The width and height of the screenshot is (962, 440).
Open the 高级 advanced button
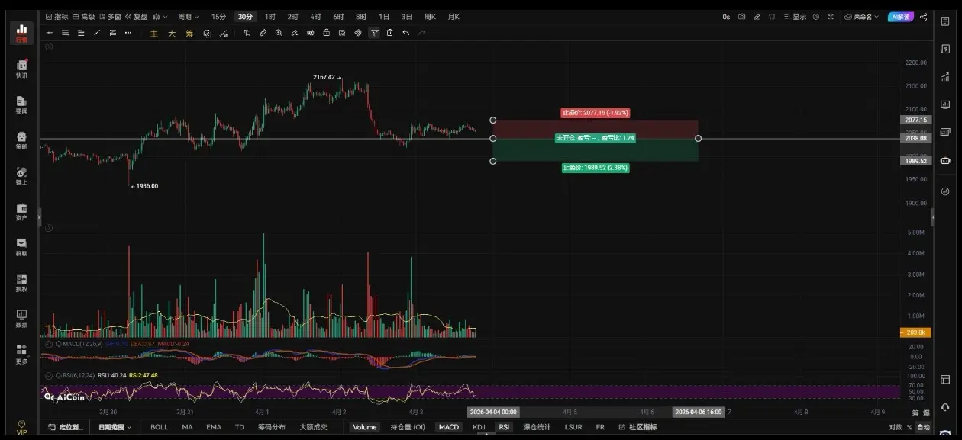coord(84,17)
